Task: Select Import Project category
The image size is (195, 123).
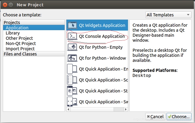Action: pos(34,49)
